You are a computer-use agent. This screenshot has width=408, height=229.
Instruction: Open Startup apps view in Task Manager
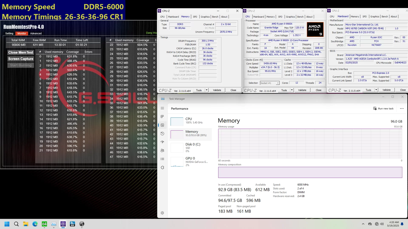(x=162, y=142)
